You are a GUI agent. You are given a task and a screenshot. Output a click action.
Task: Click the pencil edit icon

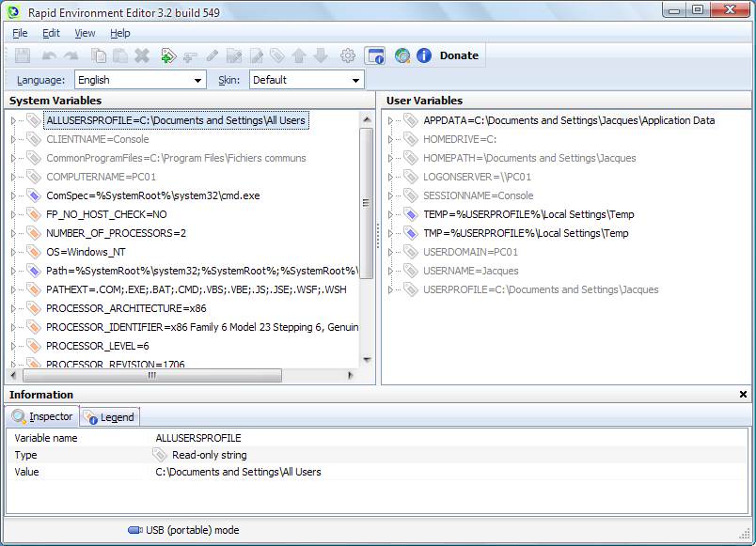tap(213, 55)
